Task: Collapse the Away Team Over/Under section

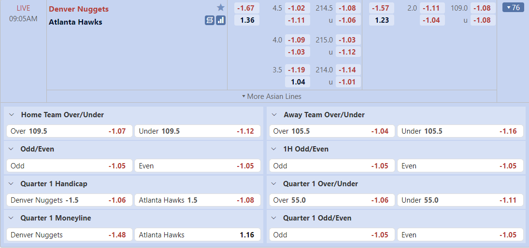Action: click(x=274, y=115)
